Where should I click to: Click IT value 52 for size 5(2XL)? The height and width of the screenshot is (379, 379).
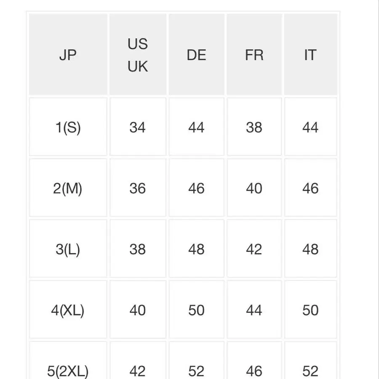[x=310, y=371]
